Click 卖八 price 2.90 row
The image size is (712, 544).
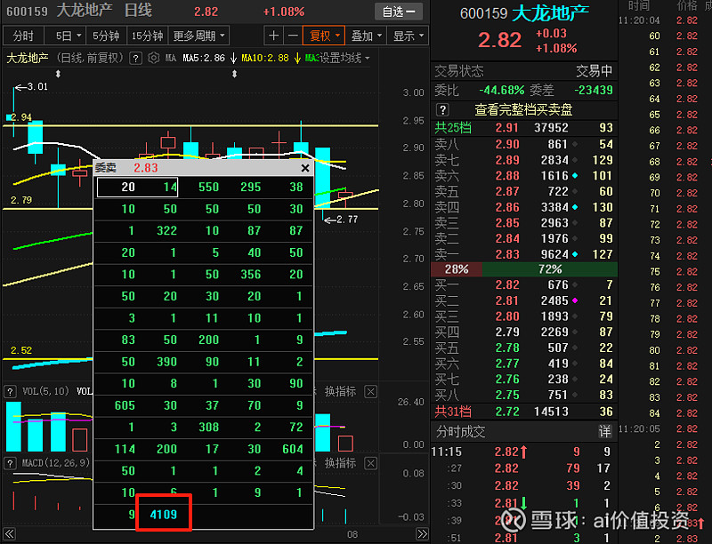click(x=523, y=144)
